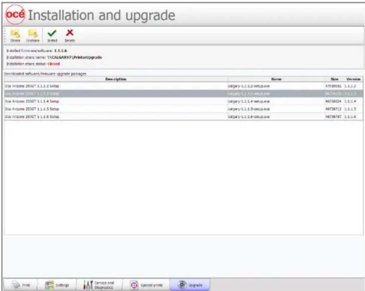Select the Upgrade tab

[x=190, y=285]
